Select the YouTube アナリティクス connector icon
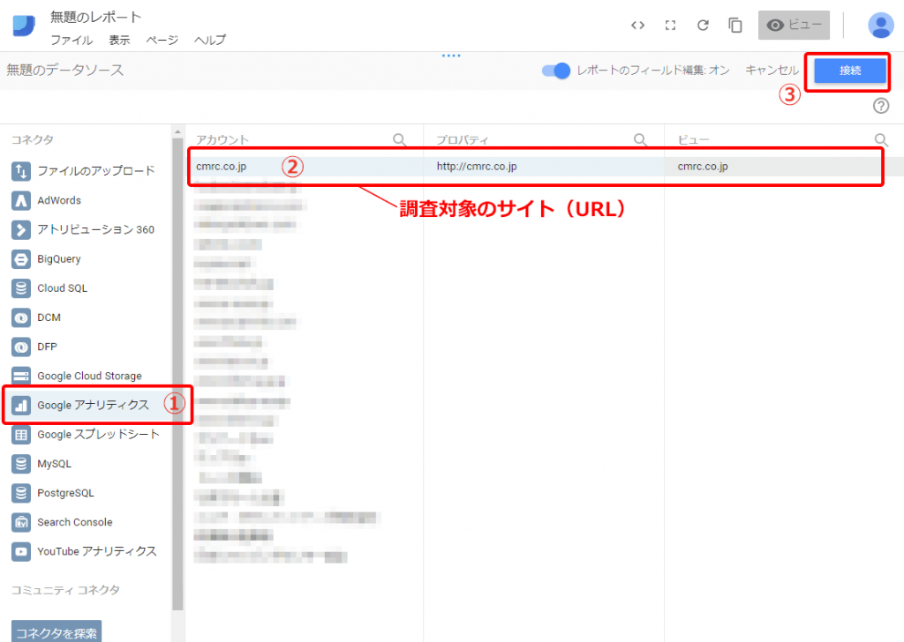 [x=21, y=551]
